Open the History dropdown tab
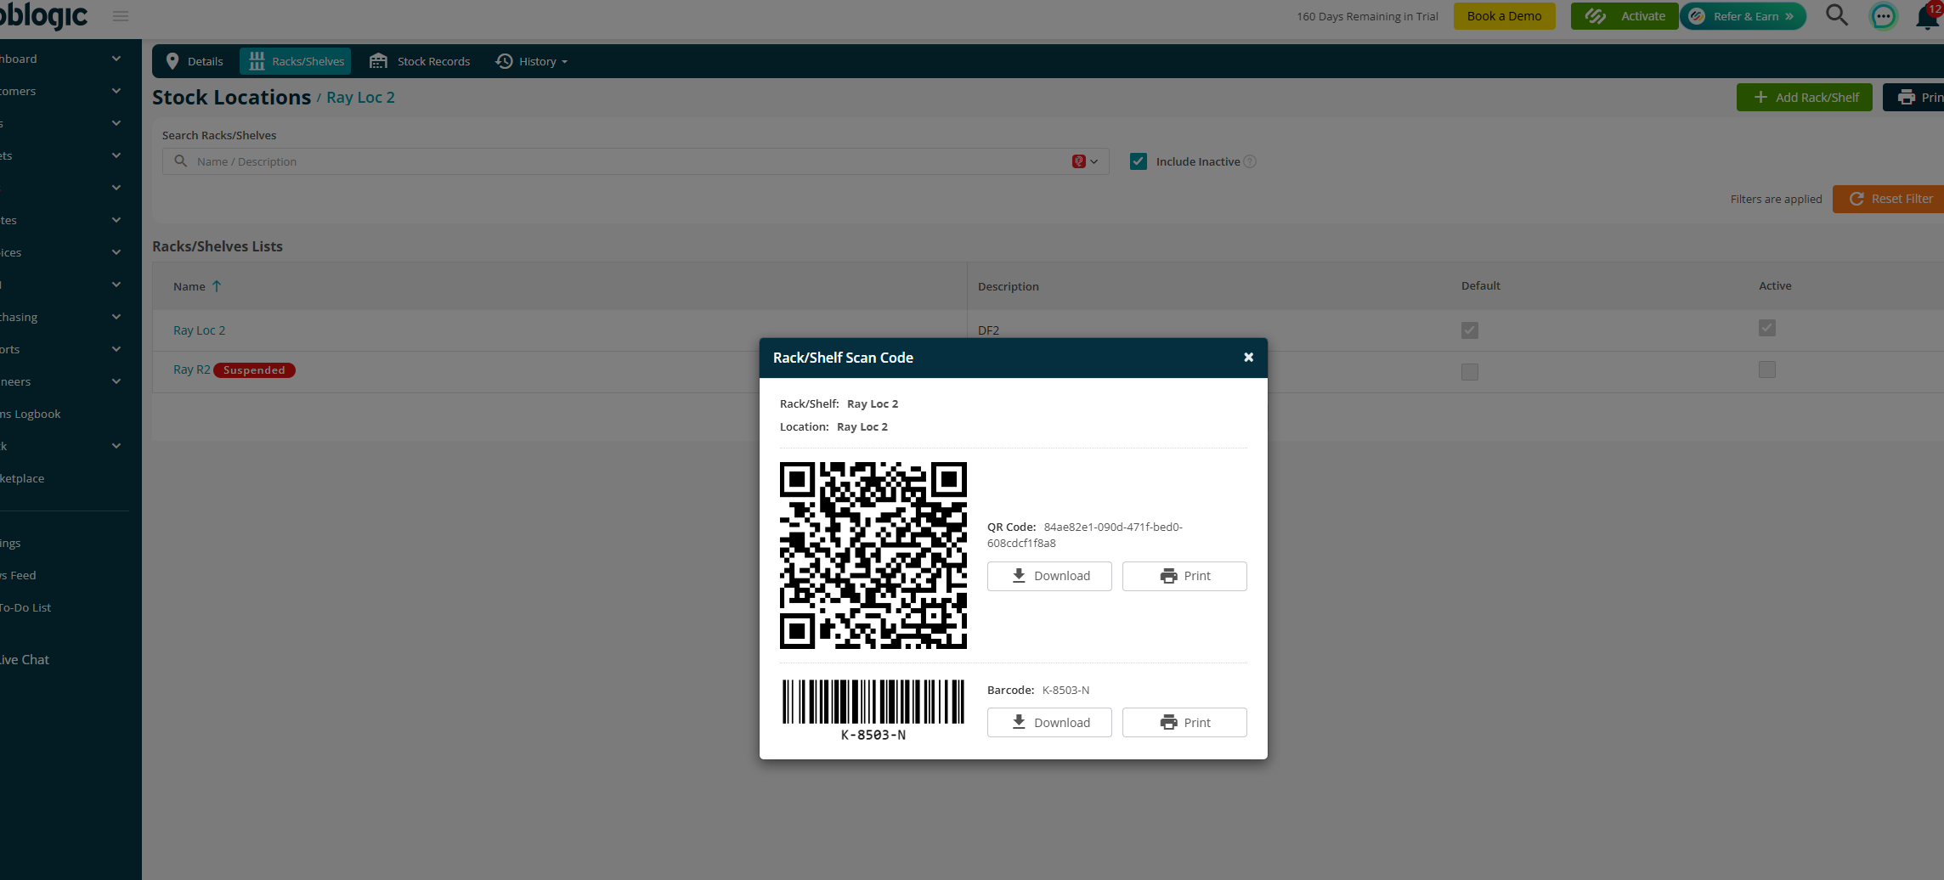 [x=532, y=61]
